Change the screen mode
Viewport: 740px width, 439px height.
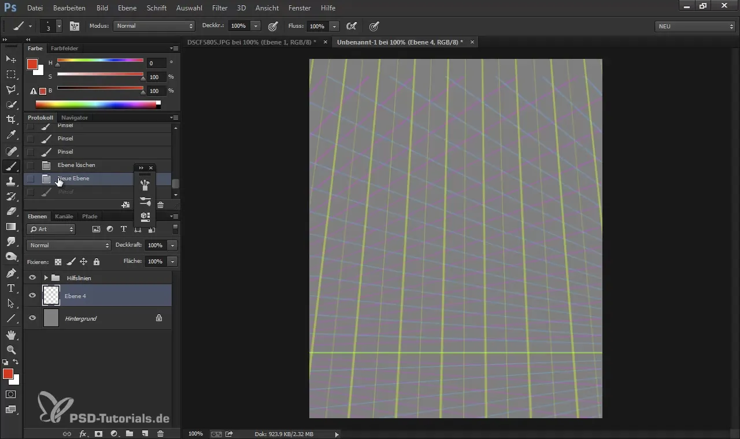click(11, 410)
